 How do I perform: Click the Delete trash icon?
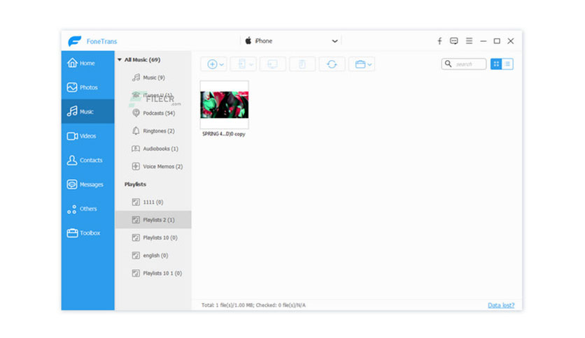coord(302,64)
